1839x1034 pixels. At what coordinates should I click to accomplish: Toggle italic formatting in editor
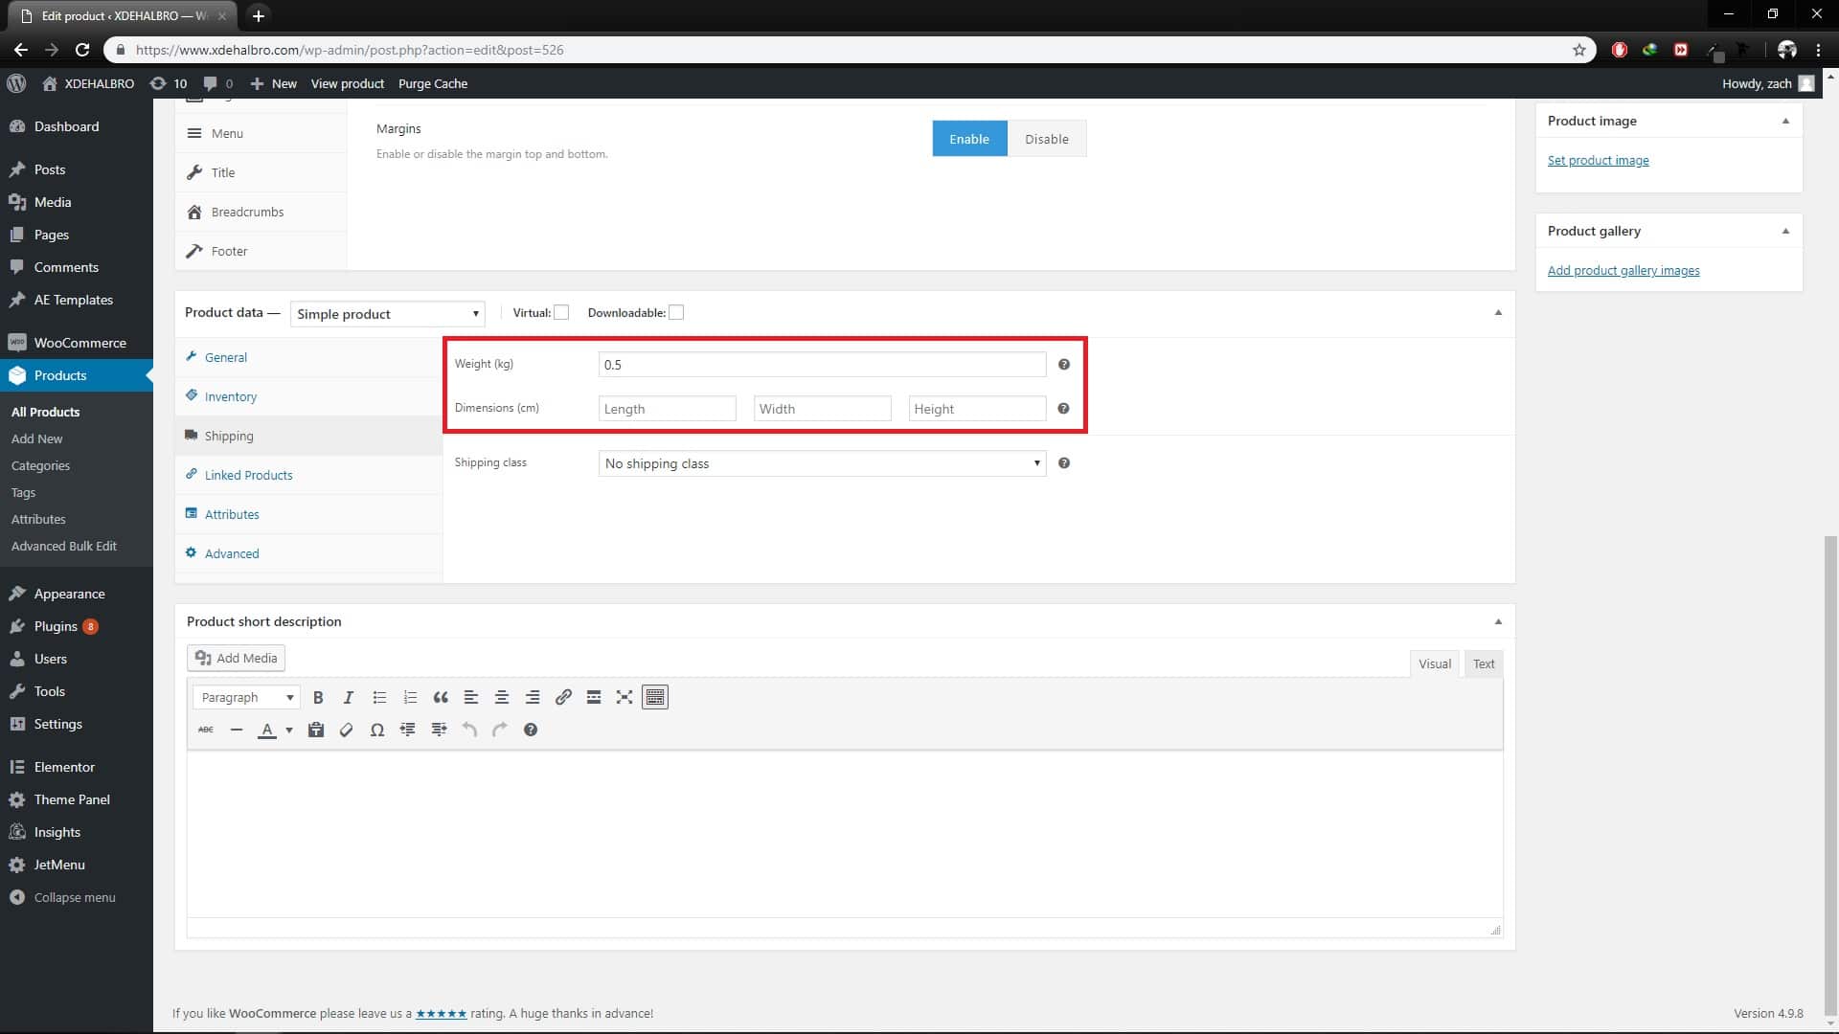coord(349,697)
